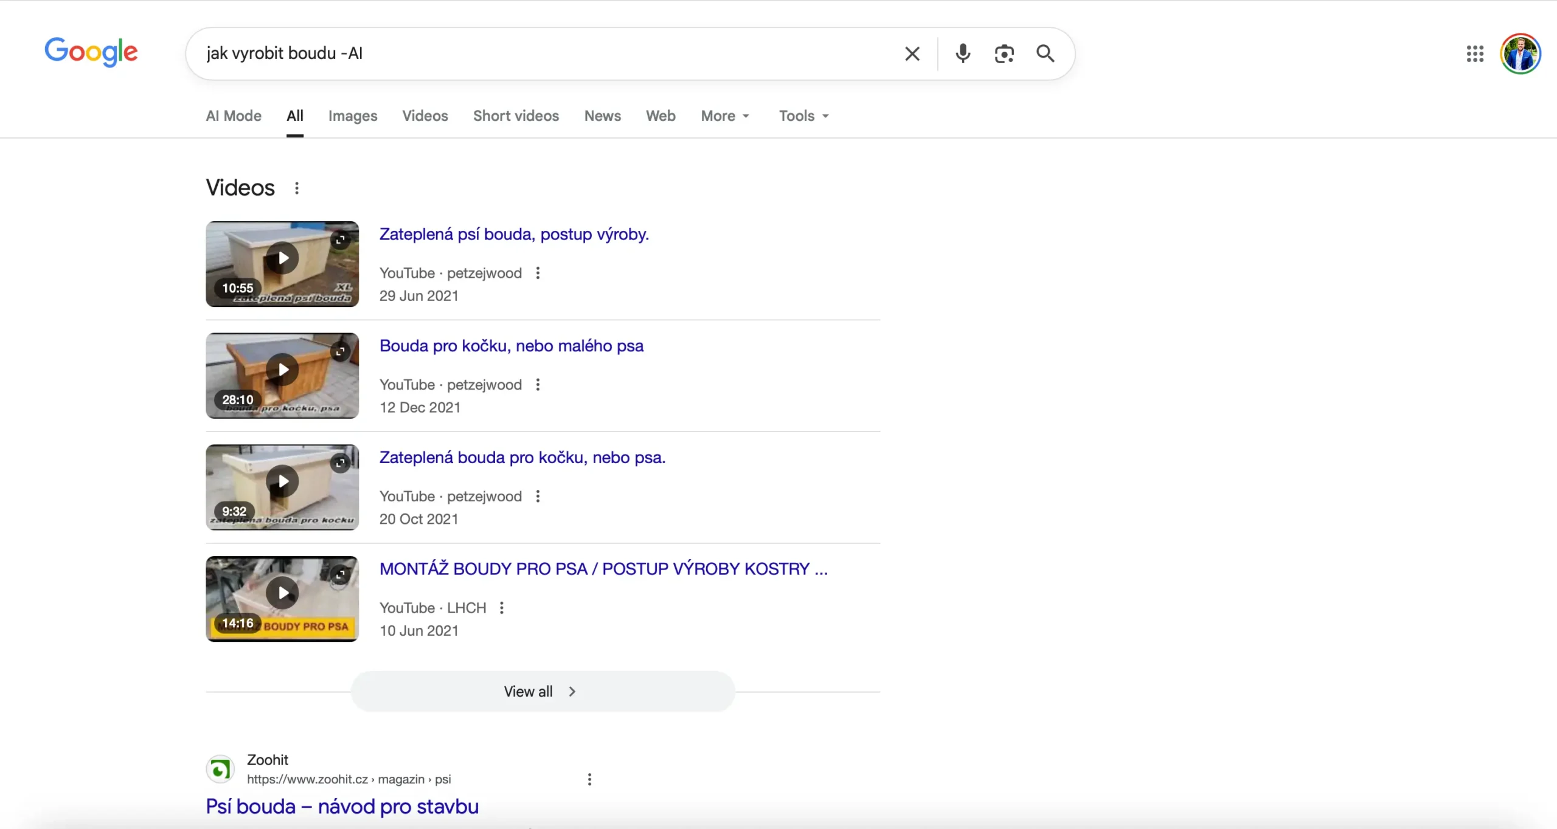Clear the search query with X icon
Viewport: 1557px width, 829px height.
tap(912, 53)
